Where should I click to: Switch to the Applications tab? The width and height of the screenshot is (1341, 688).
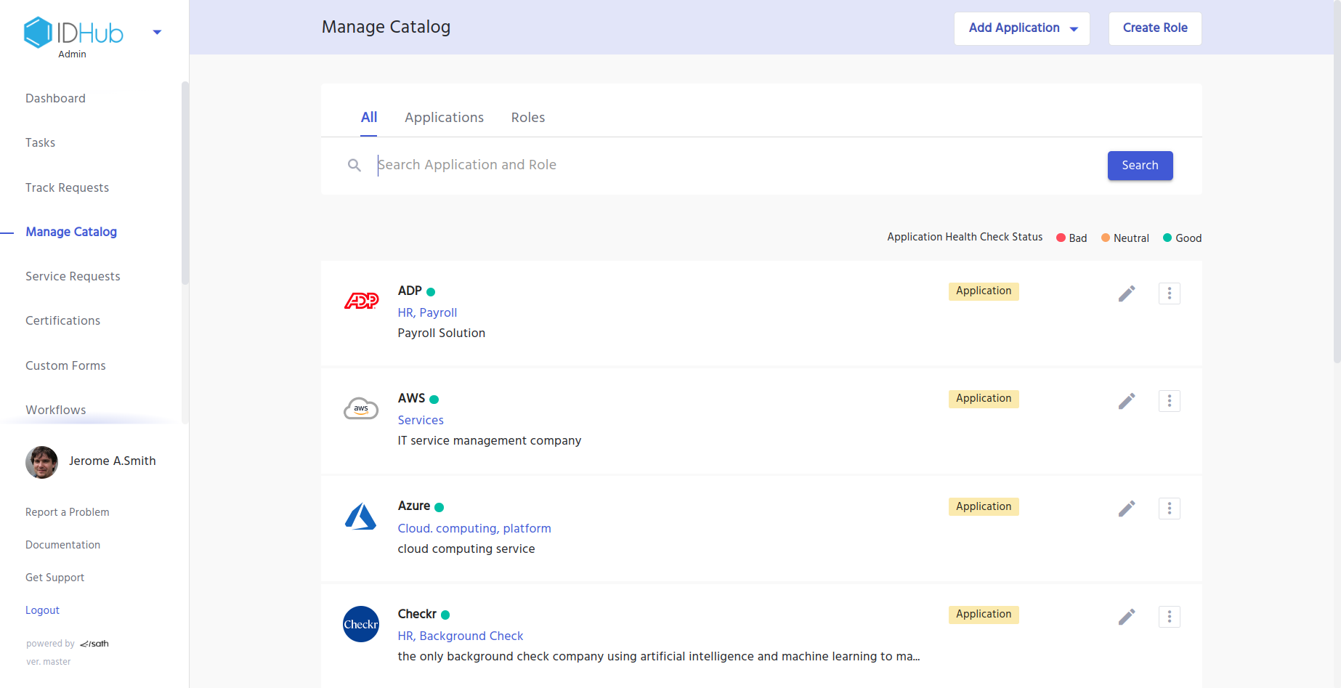coord(444,118)
